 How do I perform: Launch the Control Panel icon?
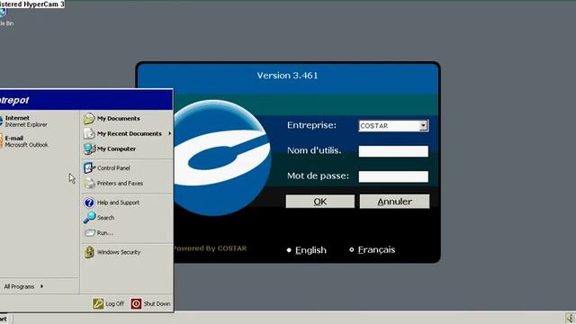[89, 168]
